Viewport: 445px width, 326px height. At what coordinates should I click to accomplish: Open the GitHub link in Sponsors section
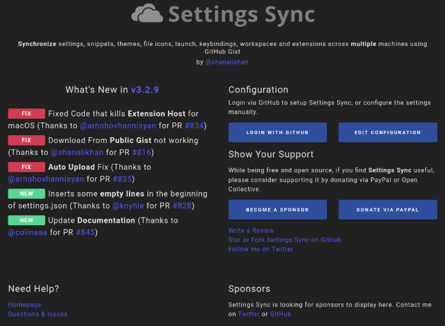click(280, 314)
